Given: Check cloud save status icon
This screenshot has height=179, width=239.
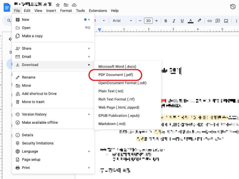Looking at the screenshot, I should click(74, 5).
